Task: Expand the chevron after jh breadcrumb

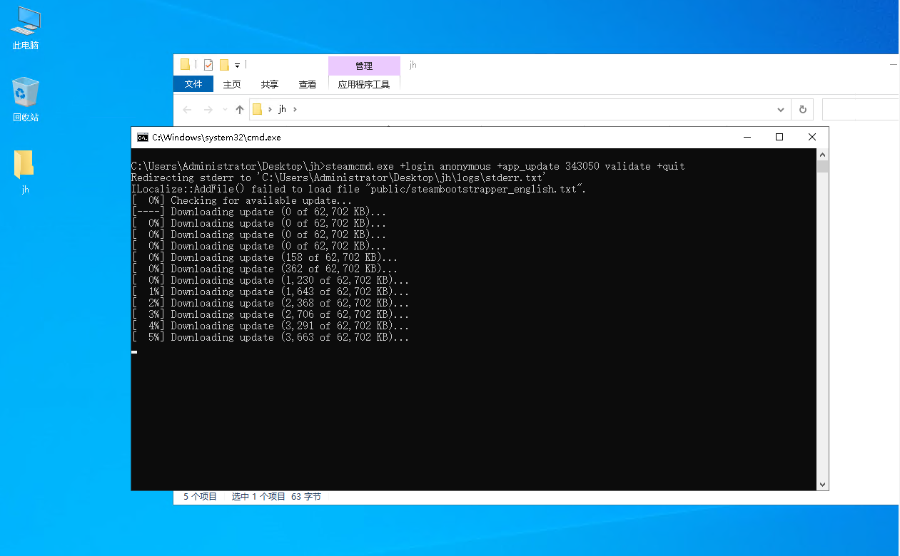Action: 295,110
